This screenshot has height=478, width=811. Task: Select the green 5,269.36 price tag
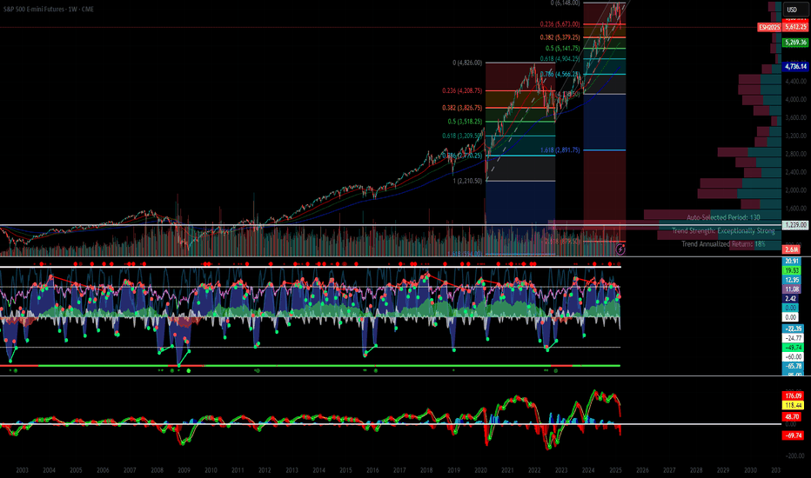pyautogui.click(x=795, y=43)
